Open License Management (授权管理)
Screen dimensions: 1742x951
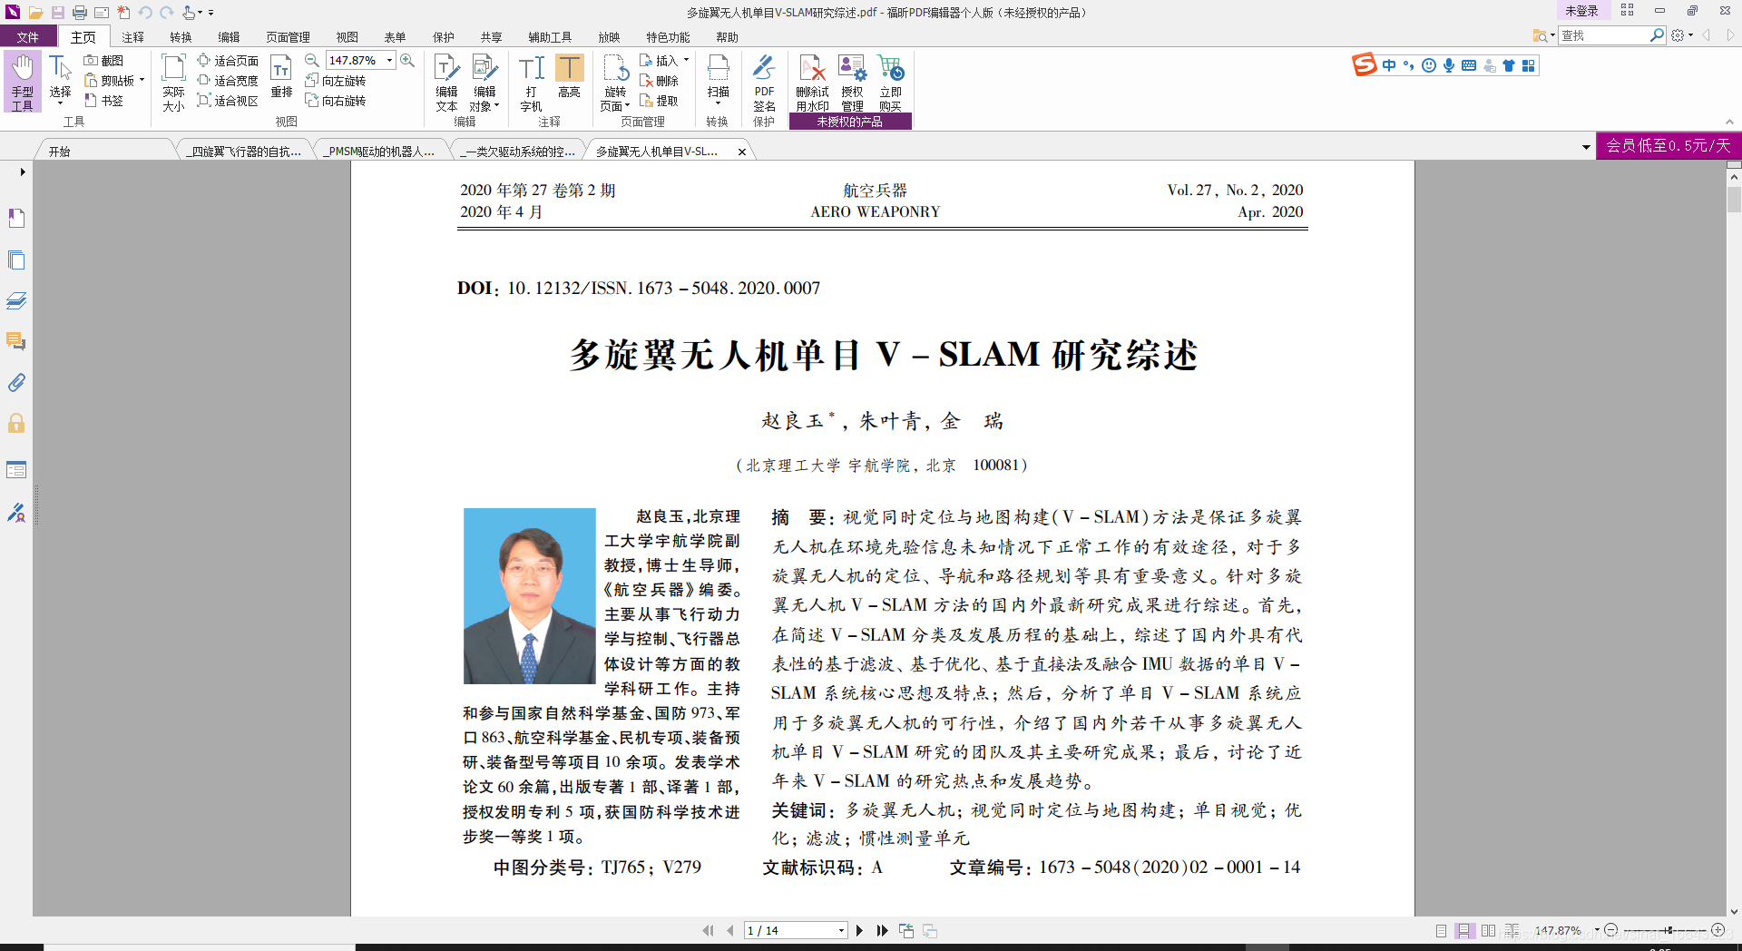pos(852,82)
